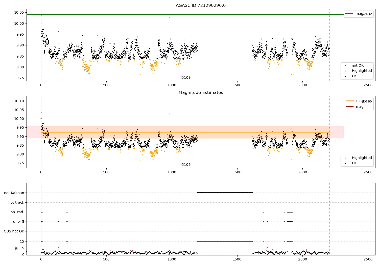Click the 'dr' axis label
Screen dimensions: 379x265
pyautogui.click(x=16, y=248)
